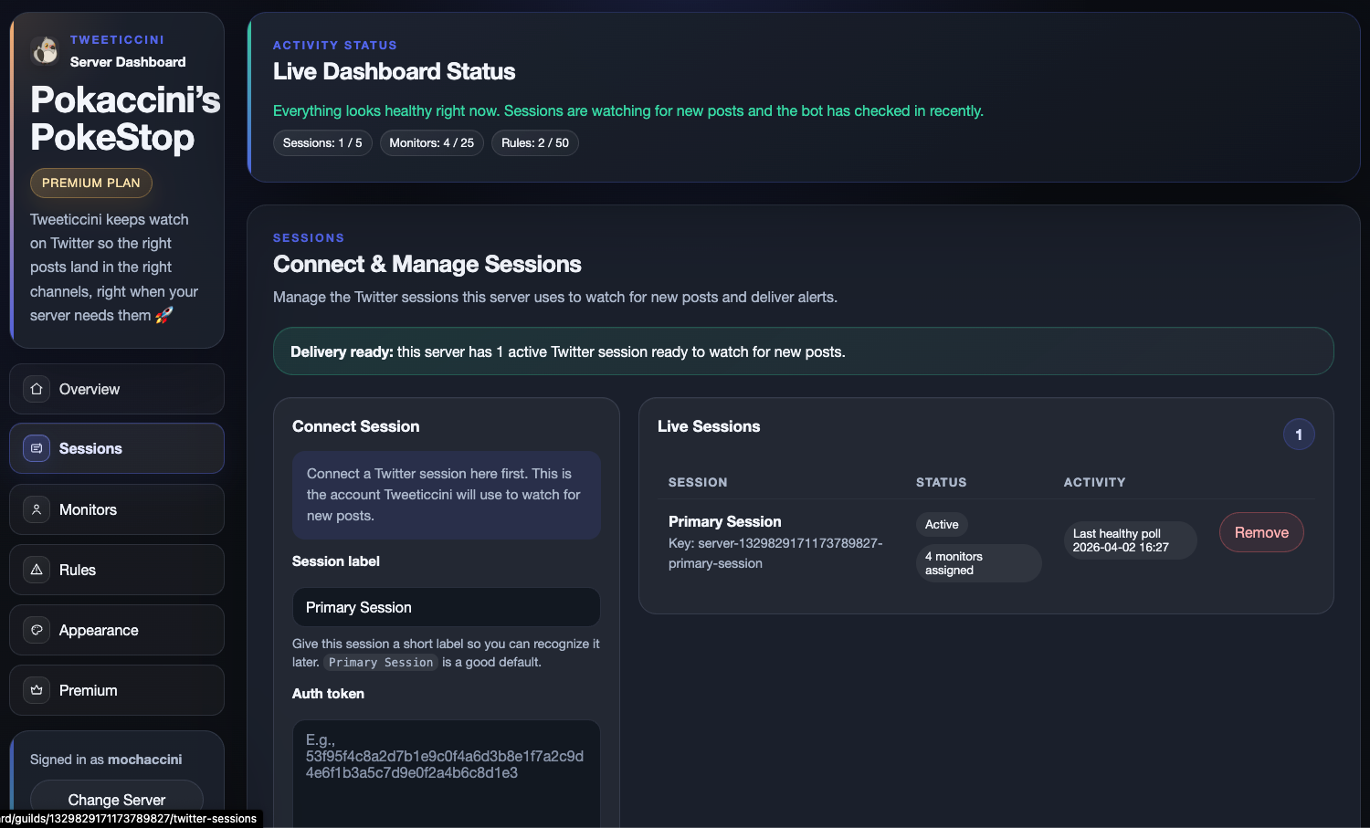Click inside the Session label field

pyautogui.click(x=447, y=607)
